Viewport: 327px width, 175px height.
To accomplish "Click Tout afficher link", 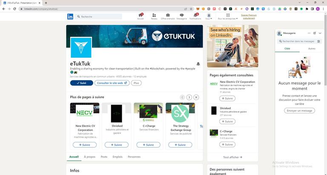I will pos(232,157).
